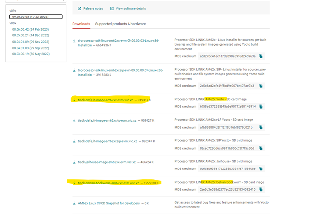Click download icon for CI/CD Snapshot
The image size is (313, 218).
tap(74, 203)
